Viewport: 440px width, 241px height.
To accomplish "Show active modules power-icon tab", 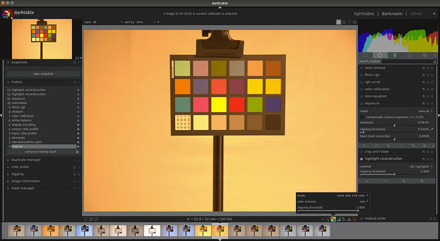I will pyautogui.click(x=365, y=55).
